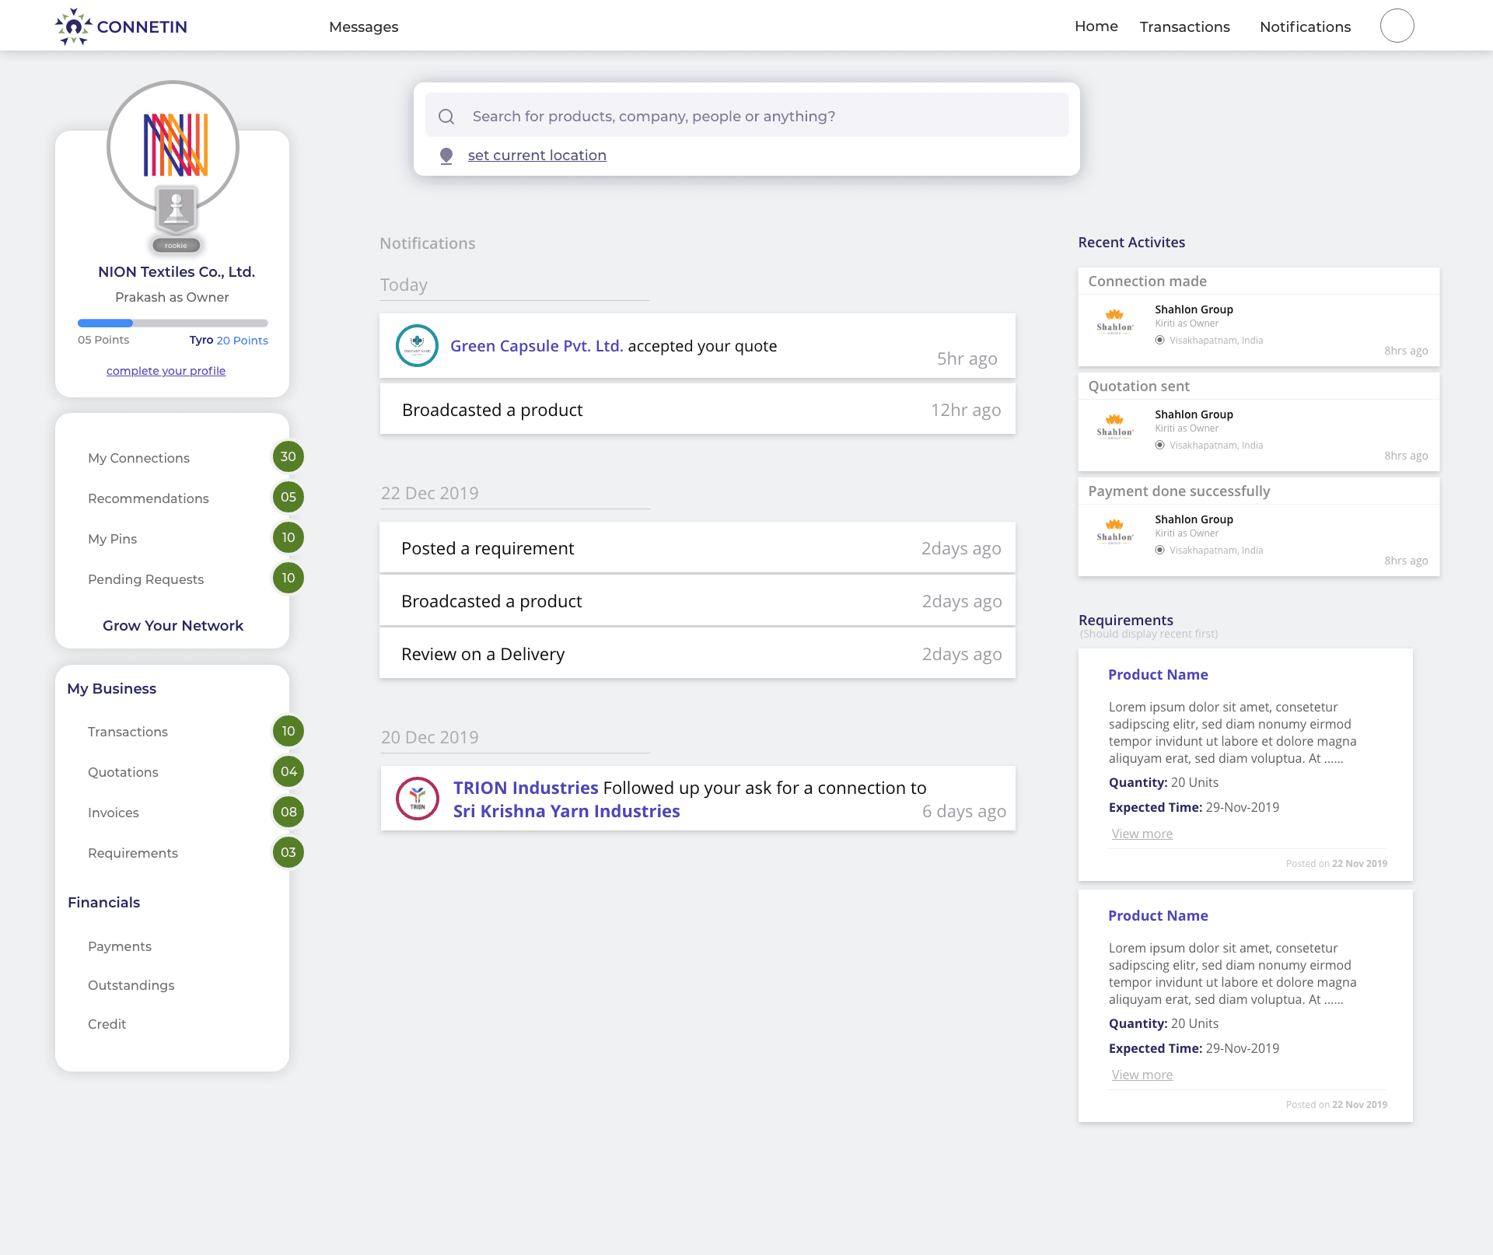Click the Connetin logo icon

(x=73, y=26)
